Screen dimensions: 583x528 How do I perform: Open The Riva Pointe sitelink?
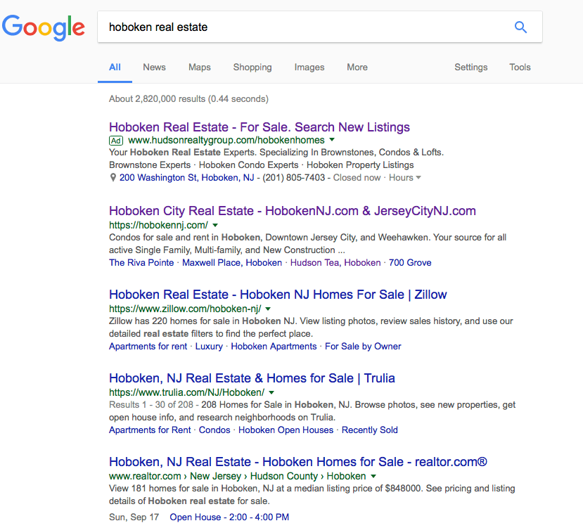coord(141,262)
